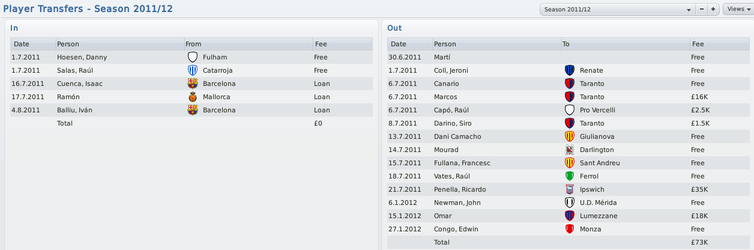Go to next season with plus button
Screen dimensions: 754x250
[713, 10]
